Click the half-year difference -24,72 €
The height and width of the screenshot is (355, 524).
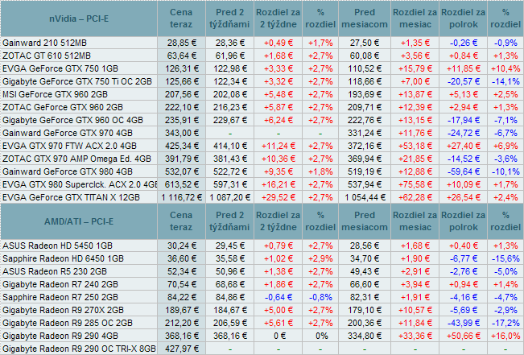pos(464,133)
